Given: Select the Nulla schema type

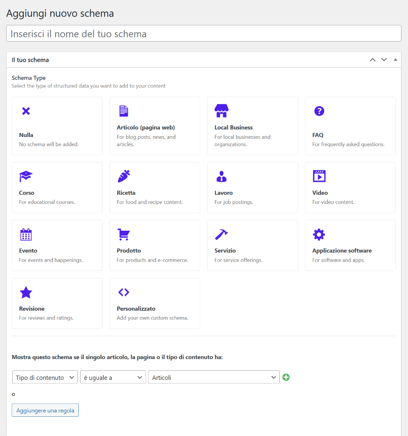Looking at the screenshot, I should point(57,126).
